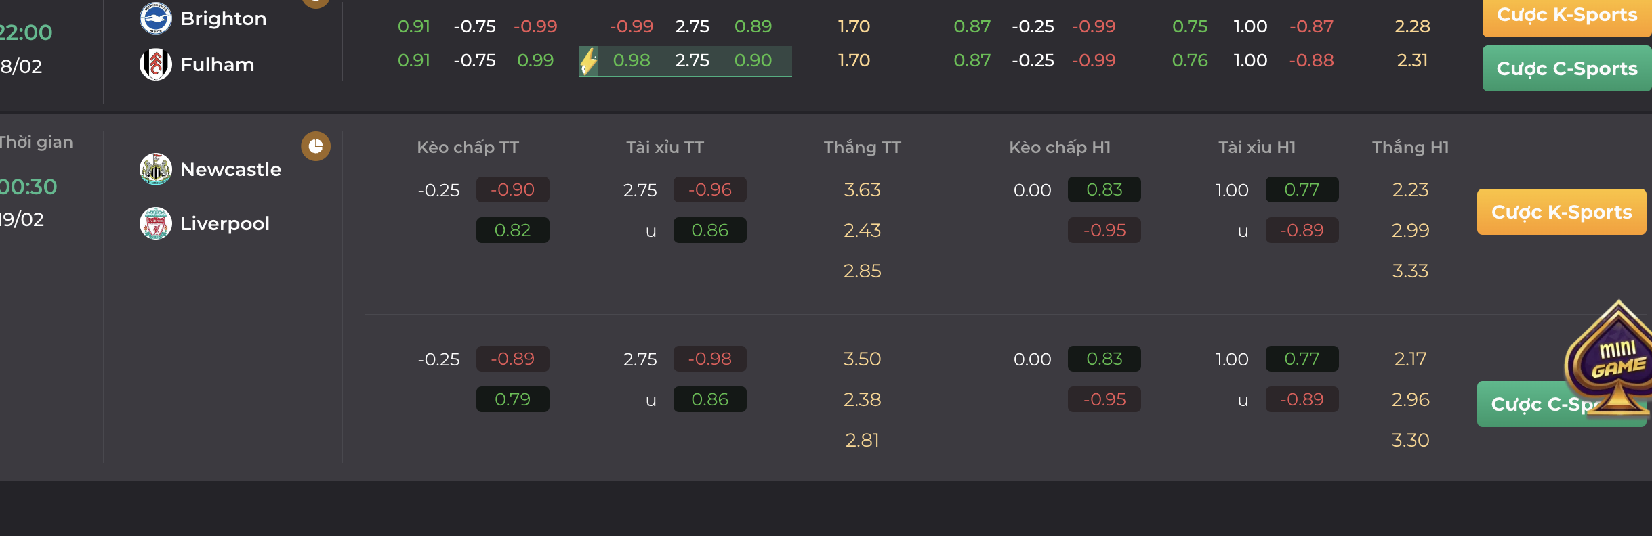Select Thắng H1 draw odds 3.33
This screenshot has height=536, width=1652.
(x=1411, y=271)
